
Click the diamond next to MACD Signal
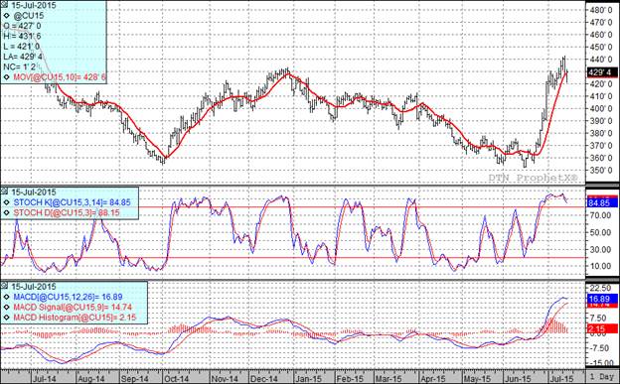(7, 308)
